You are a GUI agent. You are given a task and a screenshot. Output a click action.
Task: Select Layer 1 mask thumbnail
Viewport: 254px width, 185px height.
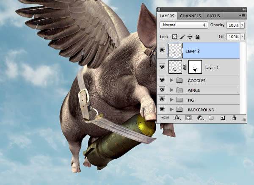point(195,67)
